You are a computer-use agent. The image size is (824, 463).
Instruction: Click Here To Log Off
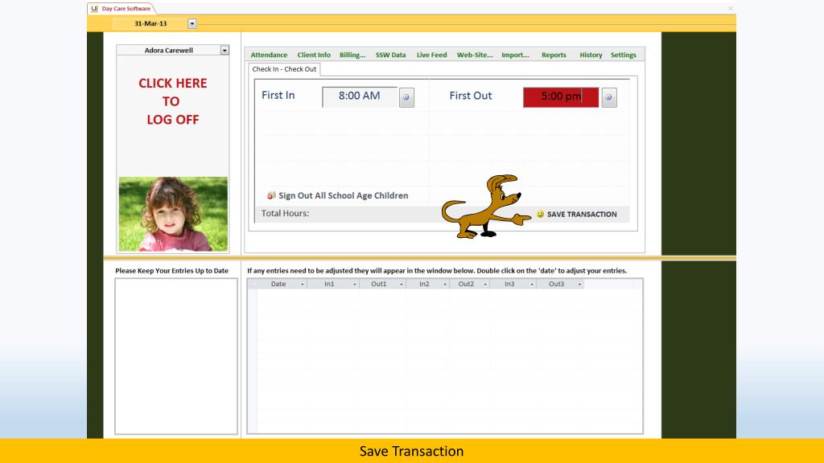coord(172,101)
